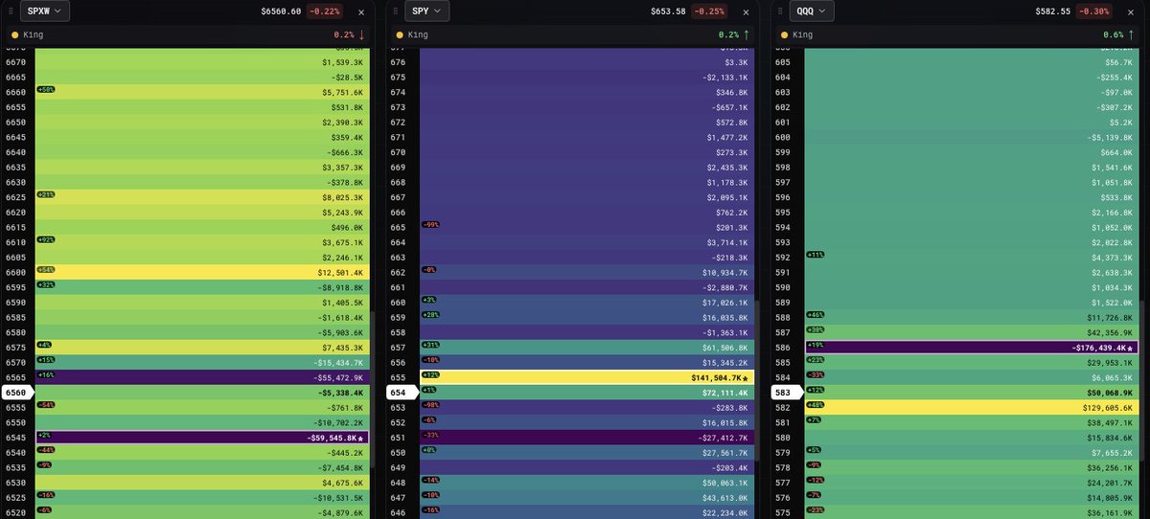Click the strike label 6545 in SPXW
This screenshot has width=1150, height=519.
point(15,438)
